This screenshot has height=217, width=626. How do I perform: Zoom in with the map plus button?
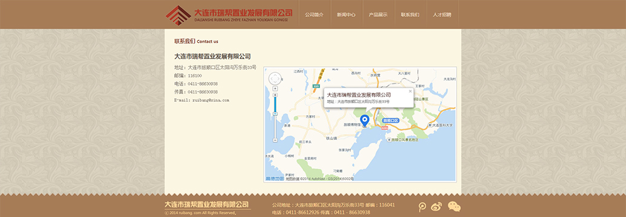click(275, 95)
